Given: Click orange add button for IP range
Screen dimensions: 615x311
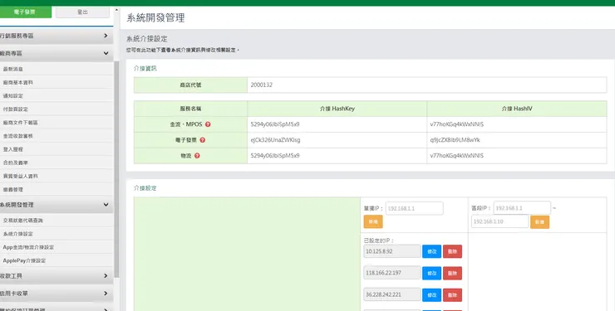Looking at the screenshot, I should click(539, 221).
